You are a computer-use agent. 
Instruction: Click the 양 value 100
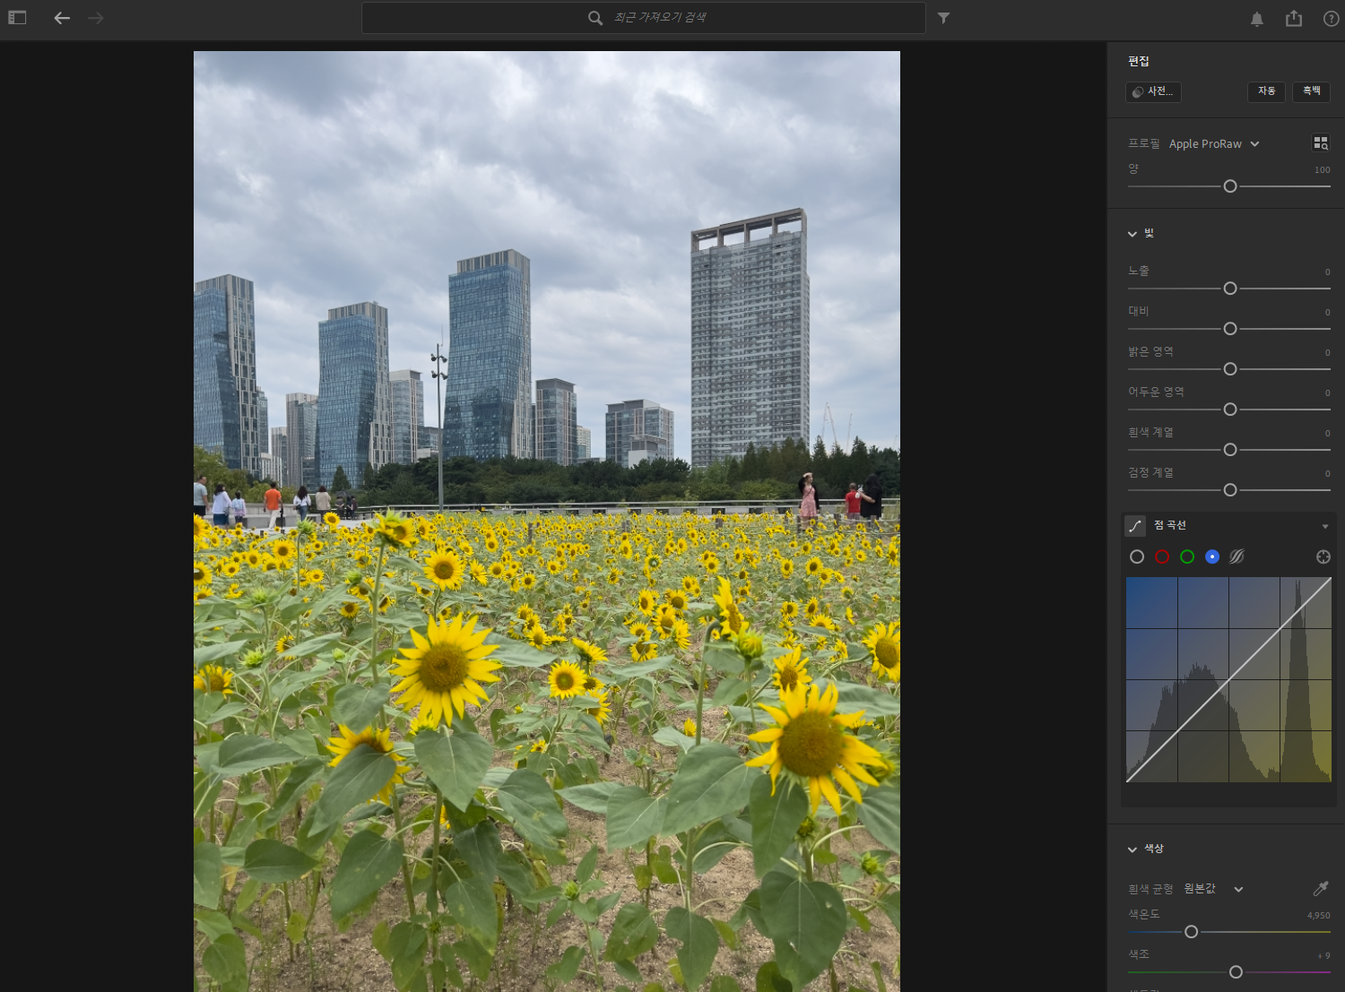(1323, 170)
